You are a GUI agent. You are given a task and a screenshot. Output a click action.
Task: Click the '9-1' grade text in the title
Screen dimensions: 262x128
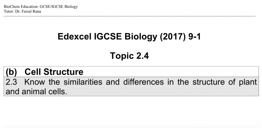tap(194, 37)
